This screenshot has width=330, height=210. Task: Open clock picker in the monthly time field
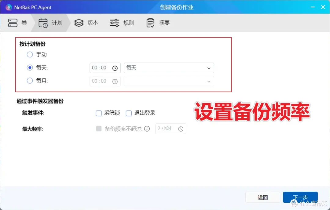(115, 81)
